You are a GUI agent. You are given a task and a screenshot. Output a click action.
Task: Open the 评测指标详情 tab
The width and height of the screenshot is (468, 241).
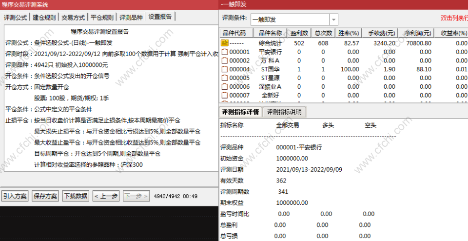coord(240,112)
